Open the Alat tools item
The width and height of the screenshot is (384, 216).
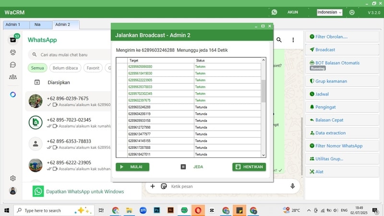(342, 172)
